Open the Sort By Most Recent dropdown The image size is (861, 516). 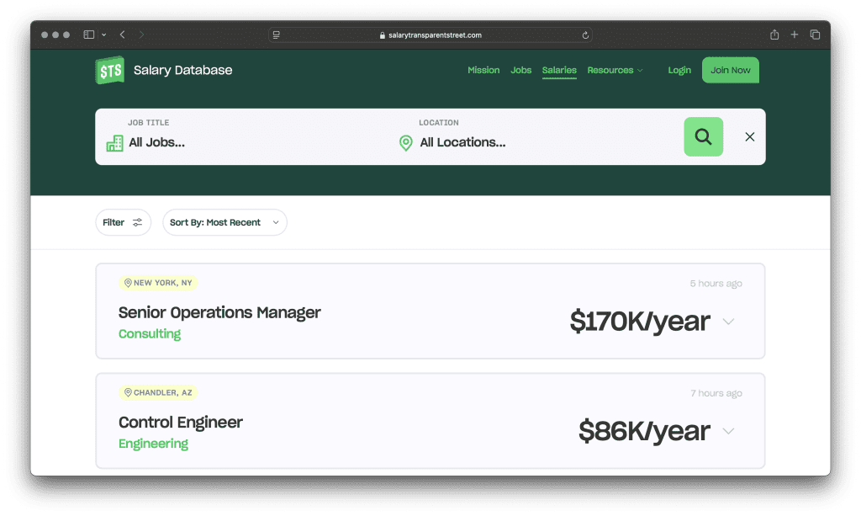point(224,221)
